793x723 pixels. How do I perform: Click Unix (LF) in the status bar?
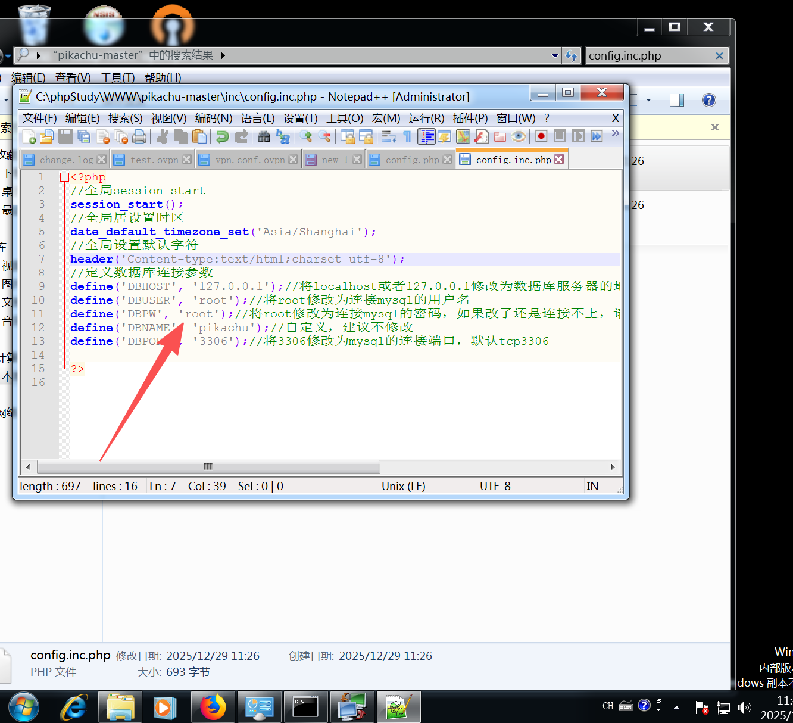pos(404,486)
